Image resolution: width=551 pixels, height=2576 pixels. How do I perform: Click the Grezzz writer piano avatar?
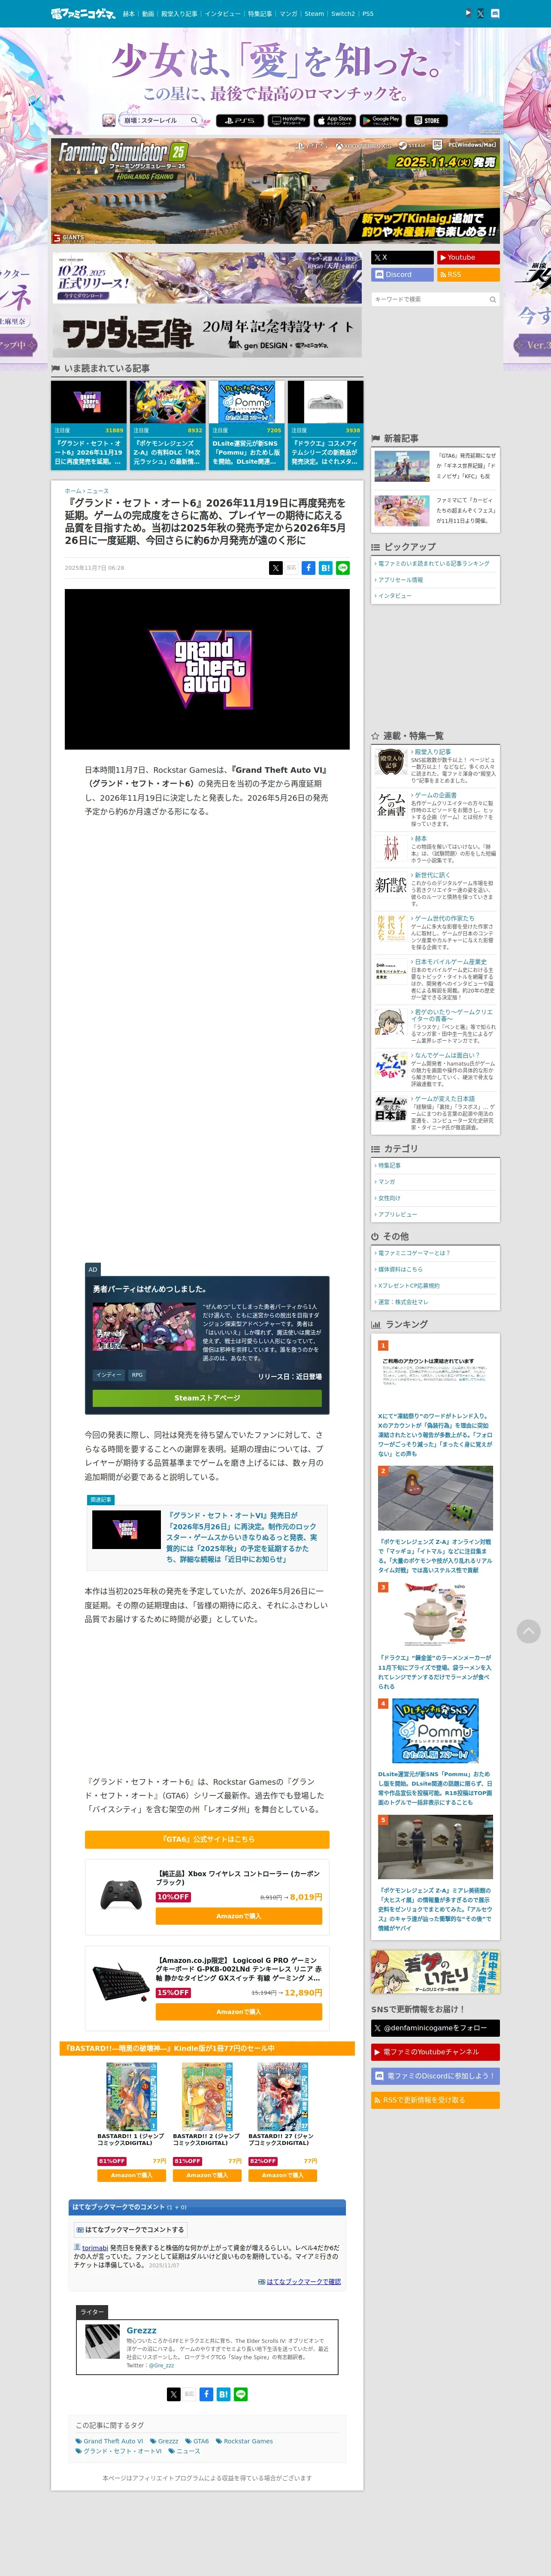click(102, 2342)
